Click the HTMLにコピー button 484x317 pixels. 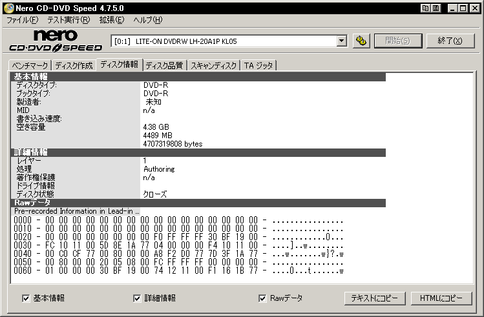441,298
